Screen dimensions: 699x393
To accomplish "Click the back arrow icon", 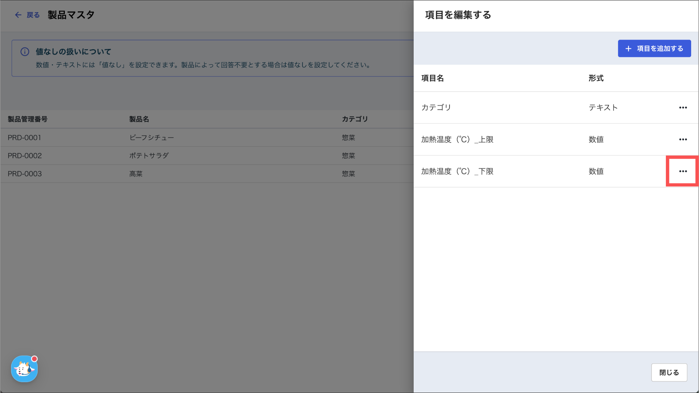I will [18, 15].
